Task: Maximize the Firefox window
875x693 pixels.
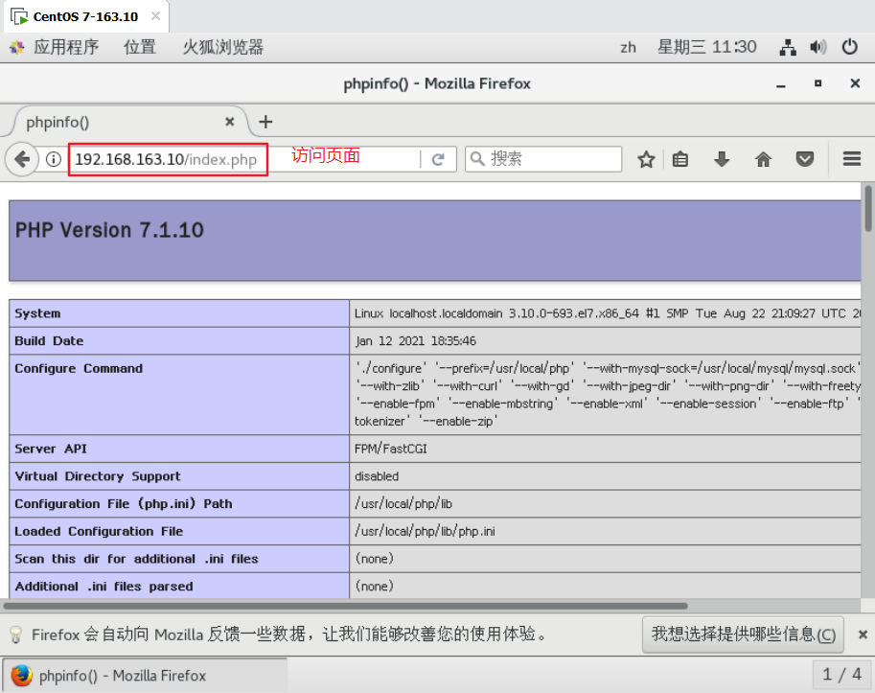Action: click(817, 83)
